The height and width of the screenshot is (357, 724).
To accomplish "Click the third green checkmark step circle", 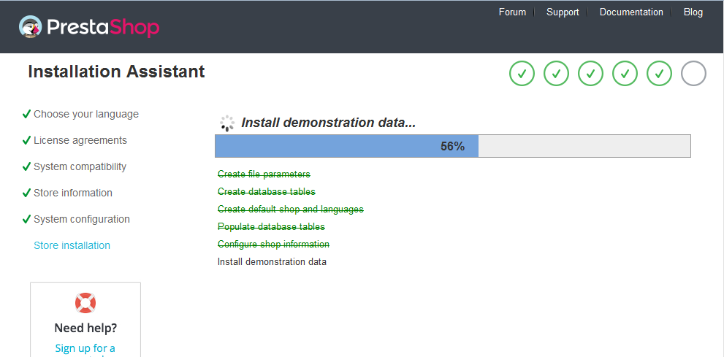I will (590, 74).
